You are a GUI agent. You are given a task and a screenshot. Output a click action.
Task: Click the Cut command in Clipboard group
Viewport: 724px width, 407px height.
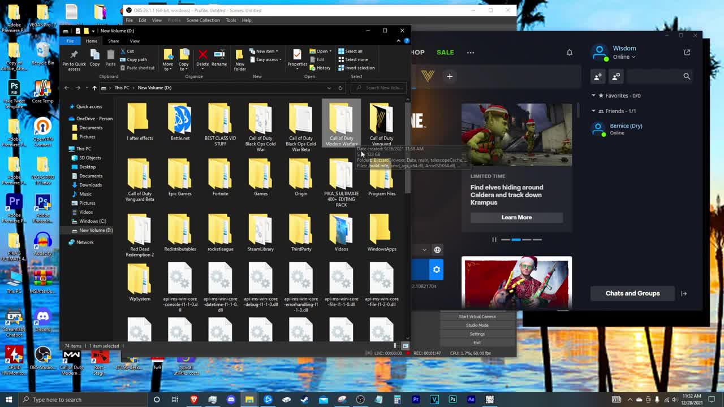tap(127, 51)
